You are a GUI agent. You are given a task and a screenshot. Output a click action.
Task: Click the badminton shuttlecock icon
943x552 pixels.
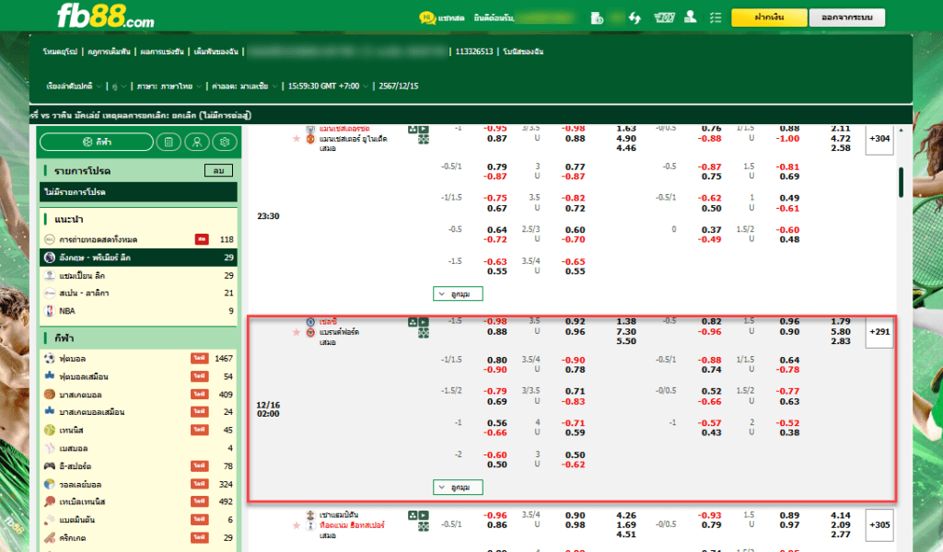pyautogui.click(x=50, y=520)
